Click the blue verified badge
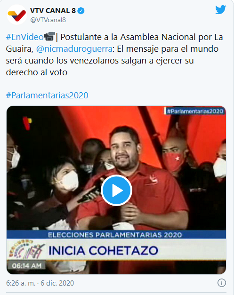Screen dimensions: 234x295 81,11
